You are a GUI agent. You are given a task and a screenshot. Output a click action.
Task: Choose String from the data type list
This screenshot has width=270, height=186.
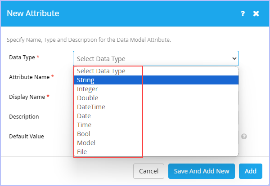click(x=156, y=80)
